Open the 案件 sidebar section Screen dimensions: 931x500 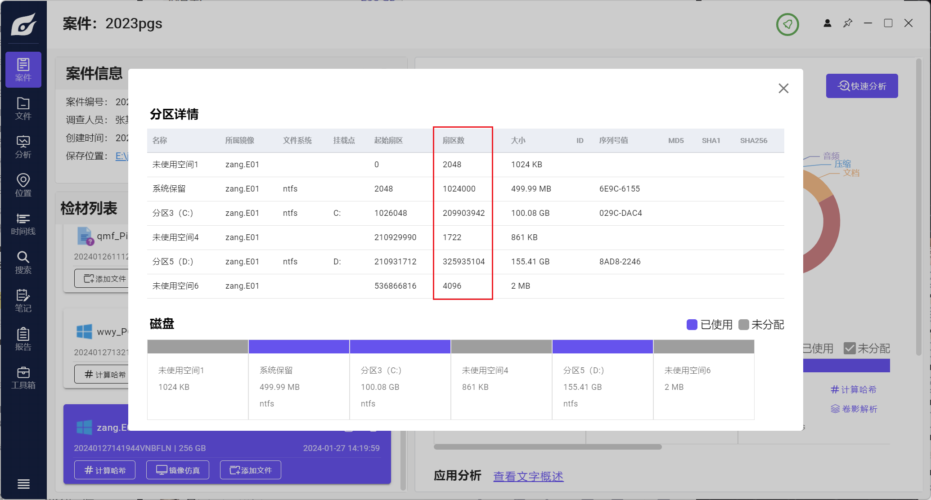click(23, 70)
